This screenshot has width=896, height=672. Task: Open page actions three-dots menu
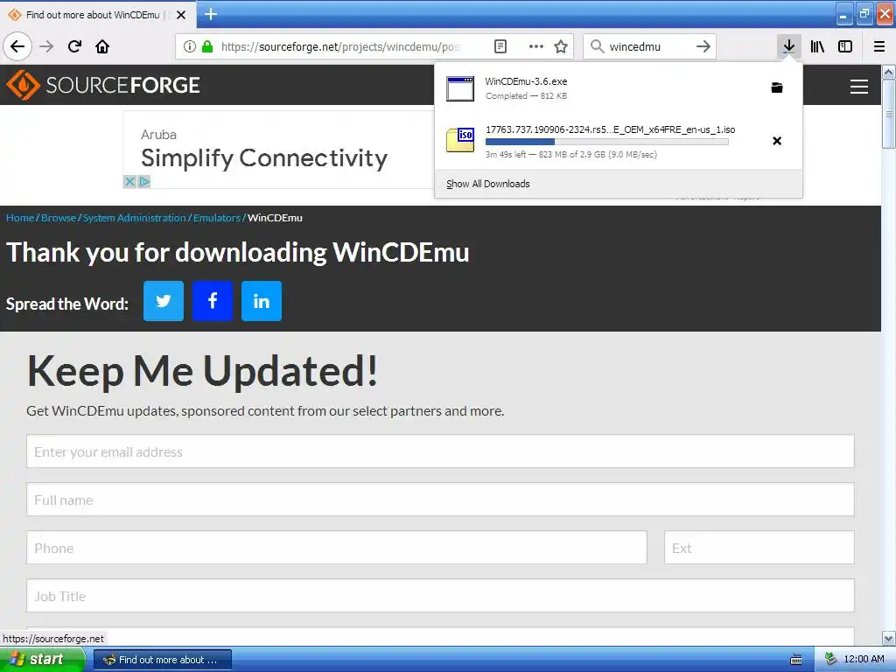coord(536,46)
